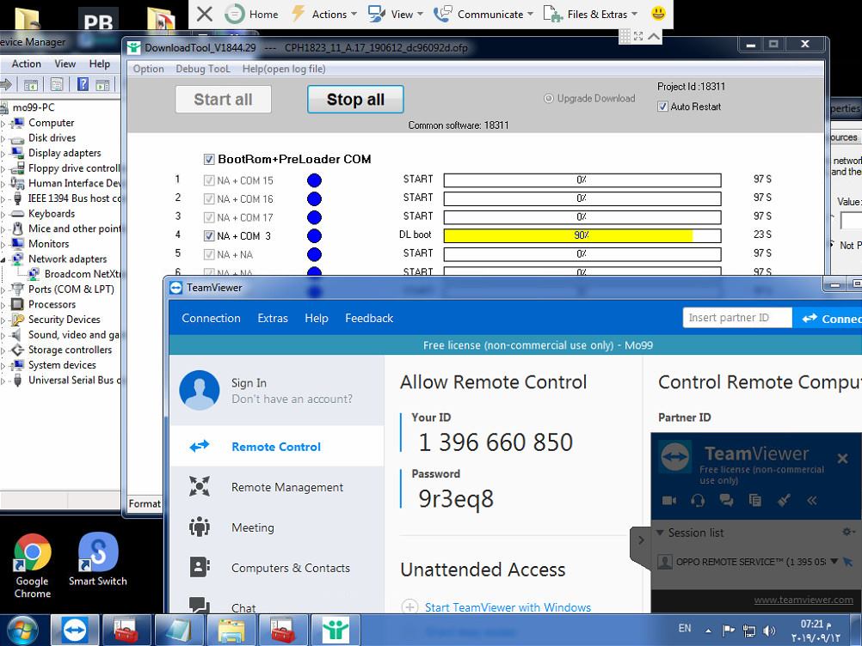Click headset audio icon in TeamViewer session panel
862x646 pixels.
698,500
